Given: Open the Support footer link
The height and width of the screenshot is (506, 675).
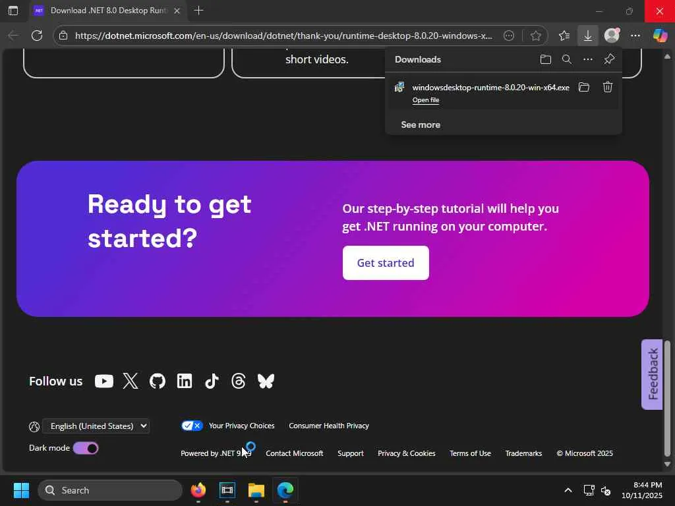Looking at the screenshot, I should point(351,453).
